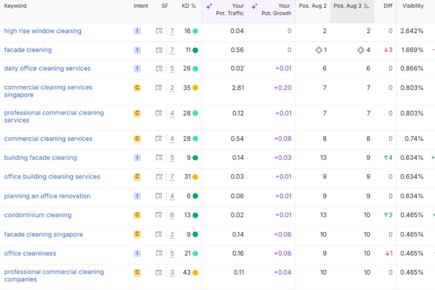This screenshot has height=290, width=435.
Task: Click the orange KD dot for commercial cleaning services singapore
Action: click(195, 88)
